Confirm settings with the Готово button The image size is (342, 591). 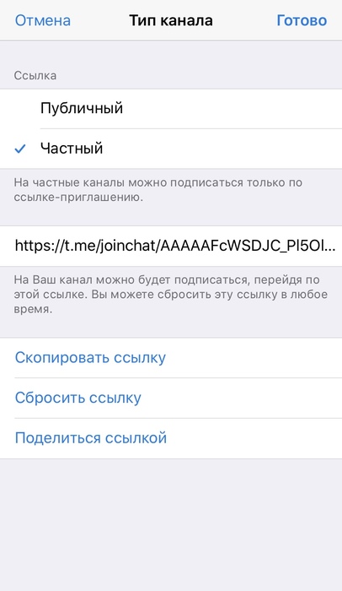point(302,20)
